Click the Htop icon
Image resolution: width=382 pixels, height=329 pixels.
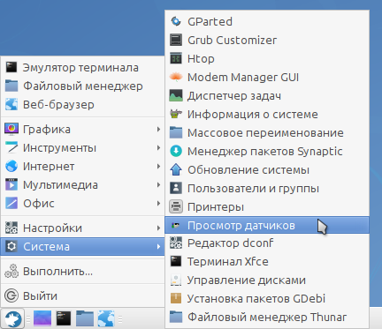176,58
